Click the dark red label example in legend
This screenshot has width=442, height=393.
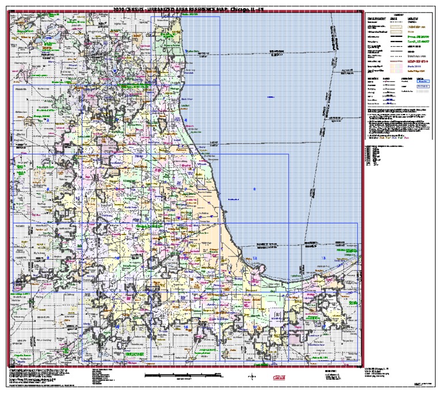tap(418, 61)
